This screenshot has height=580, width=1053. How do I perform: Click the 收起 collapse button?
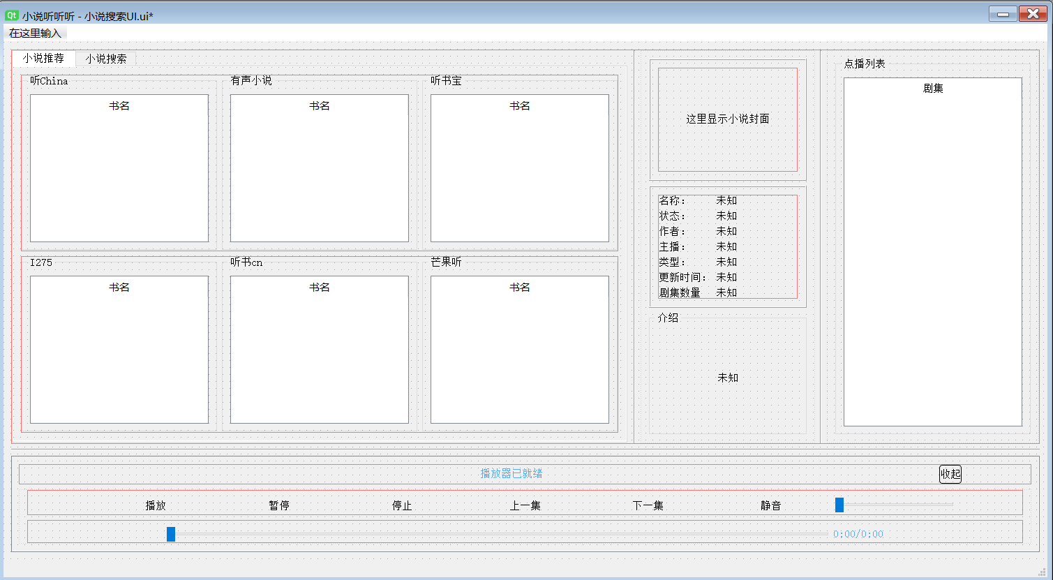click(950, 474)
